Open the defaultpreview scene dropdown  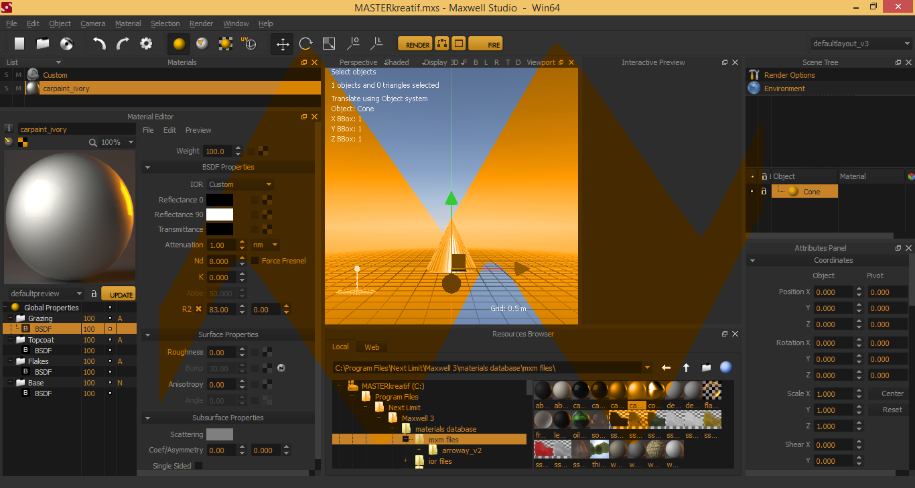[x=46, y=294]
